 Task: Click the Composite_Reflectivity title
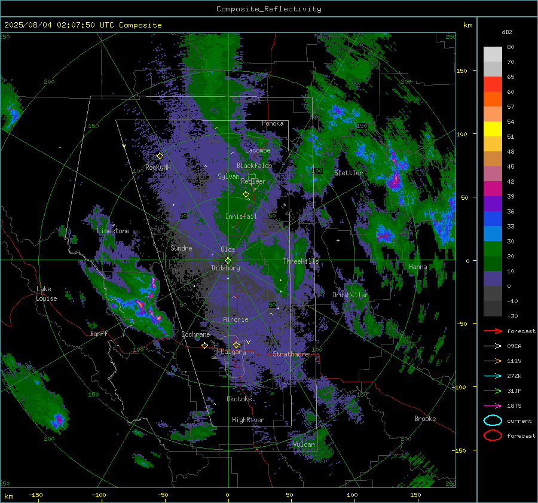(x=269, y=9)
